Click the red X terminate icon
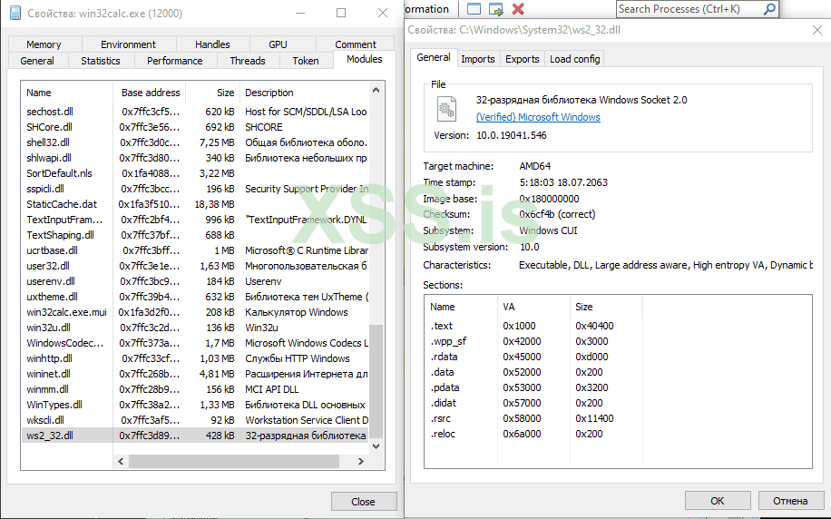 [518, 9]
